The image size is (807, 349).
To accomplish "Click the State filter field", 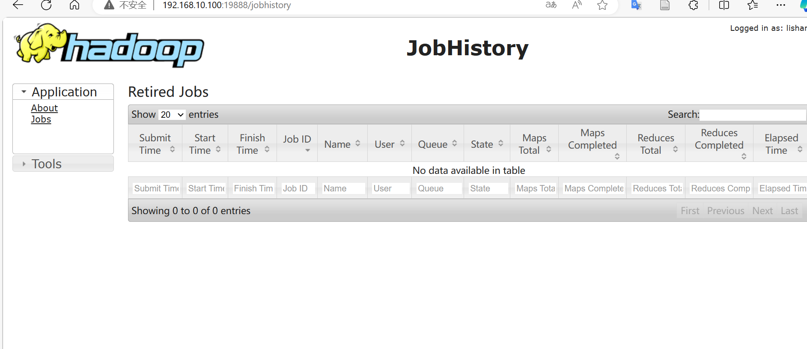I will (488, 188).
